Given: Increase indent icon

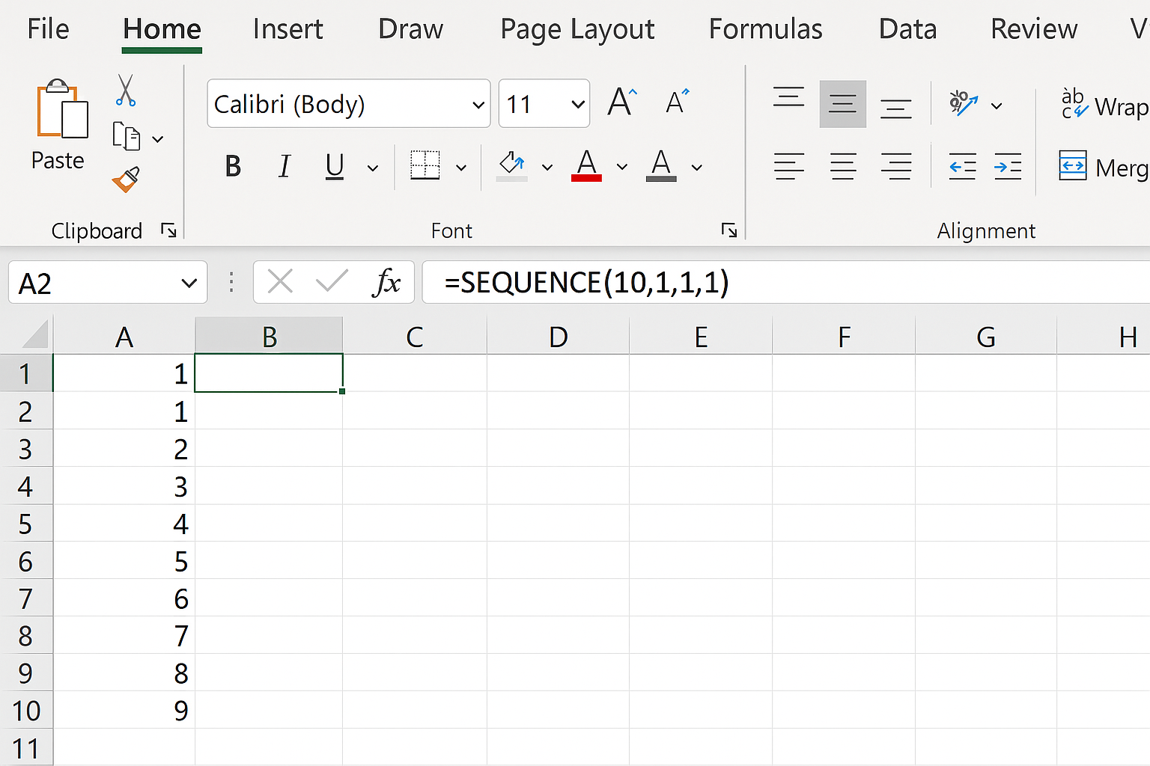Looking at the screenshot, I should [x=1008, y=166].
